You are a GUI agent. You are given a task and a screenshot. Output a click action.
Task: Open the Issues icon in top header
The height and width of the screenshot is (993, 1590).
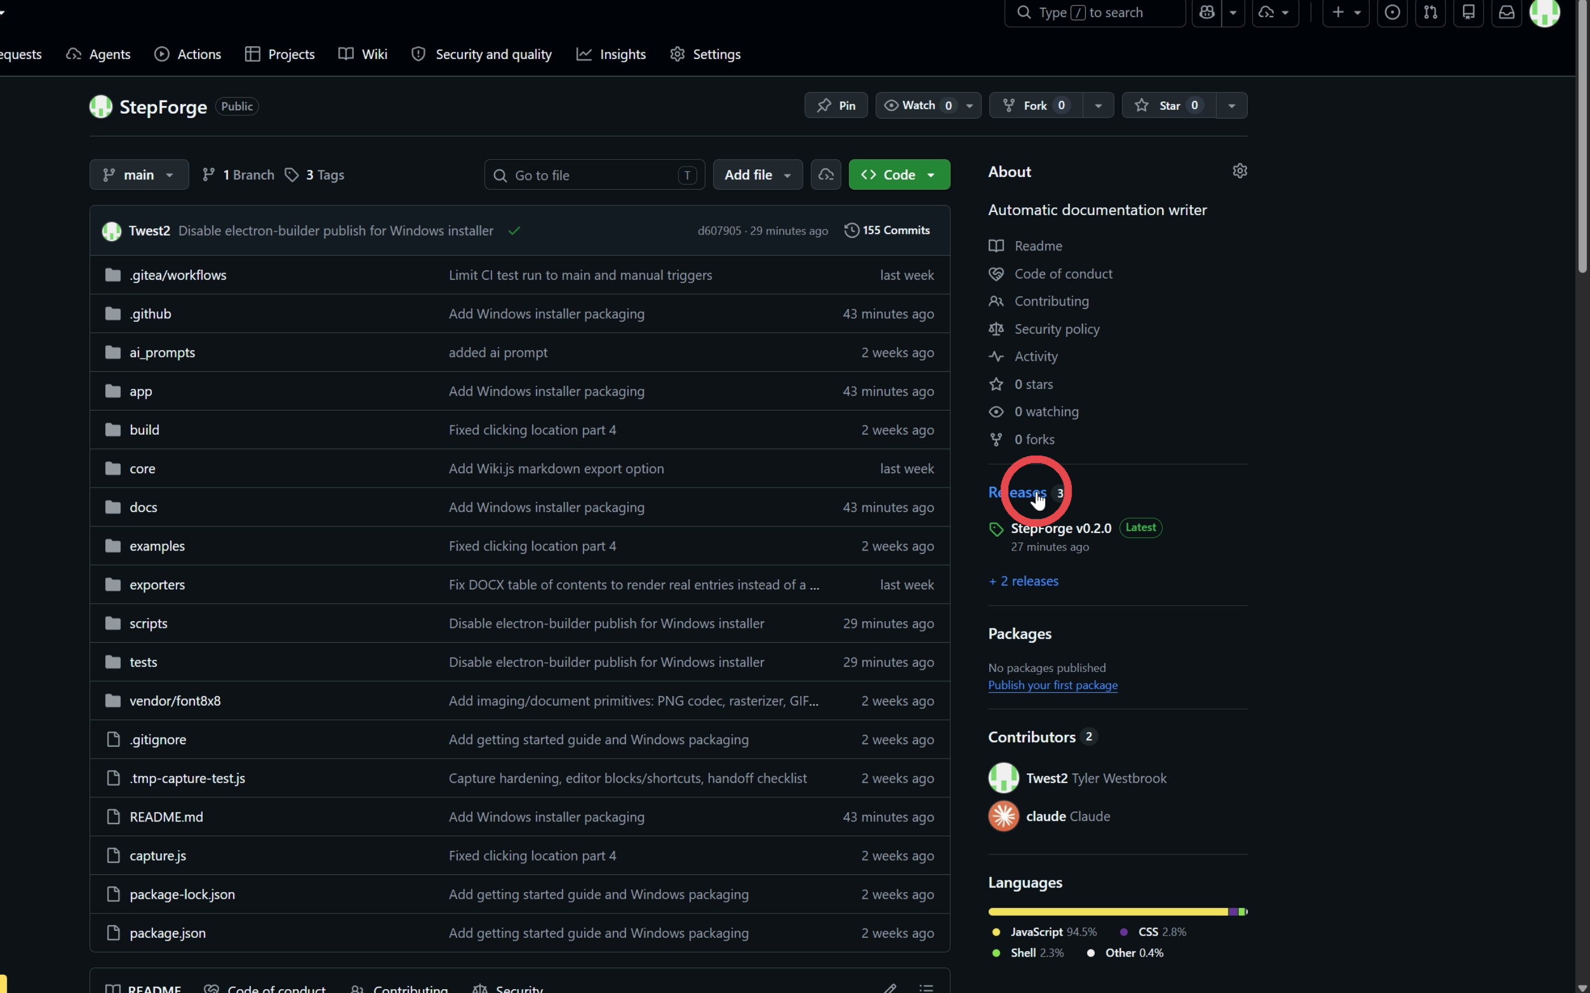click(x=1392, y=13)
